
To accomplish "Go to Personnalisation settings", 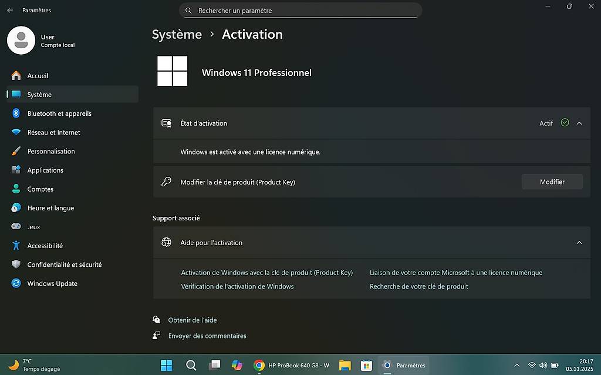I will coord(50,151).
